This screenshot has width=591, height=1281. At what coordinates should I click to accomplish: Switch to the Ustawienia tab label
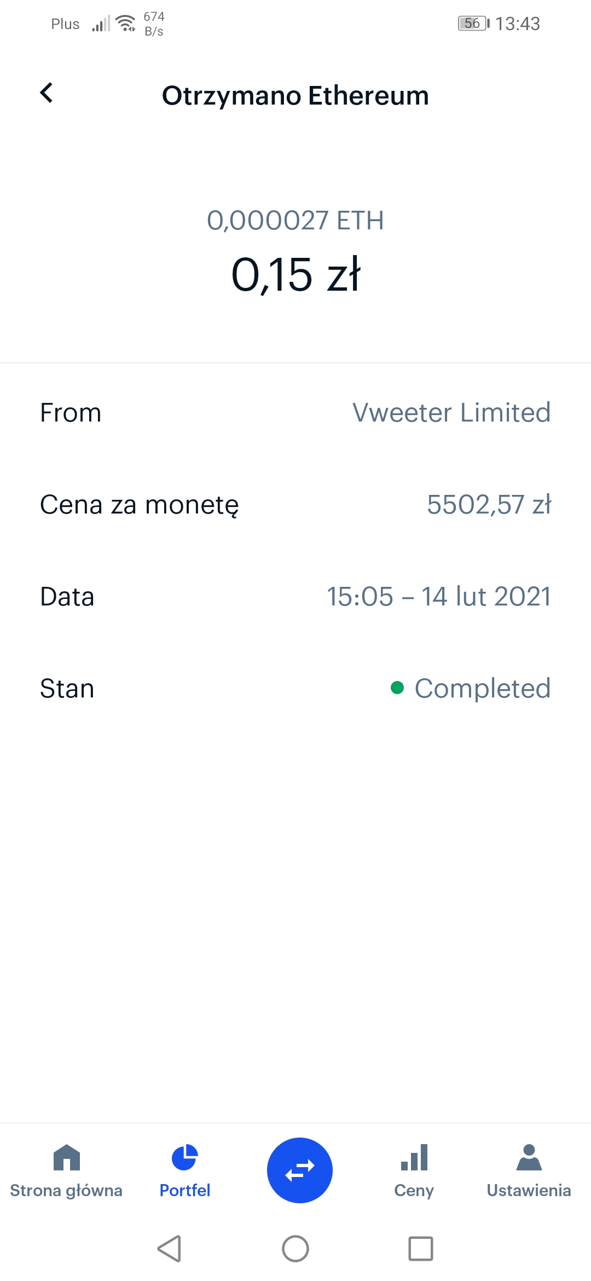click(x=529, y=1191)
